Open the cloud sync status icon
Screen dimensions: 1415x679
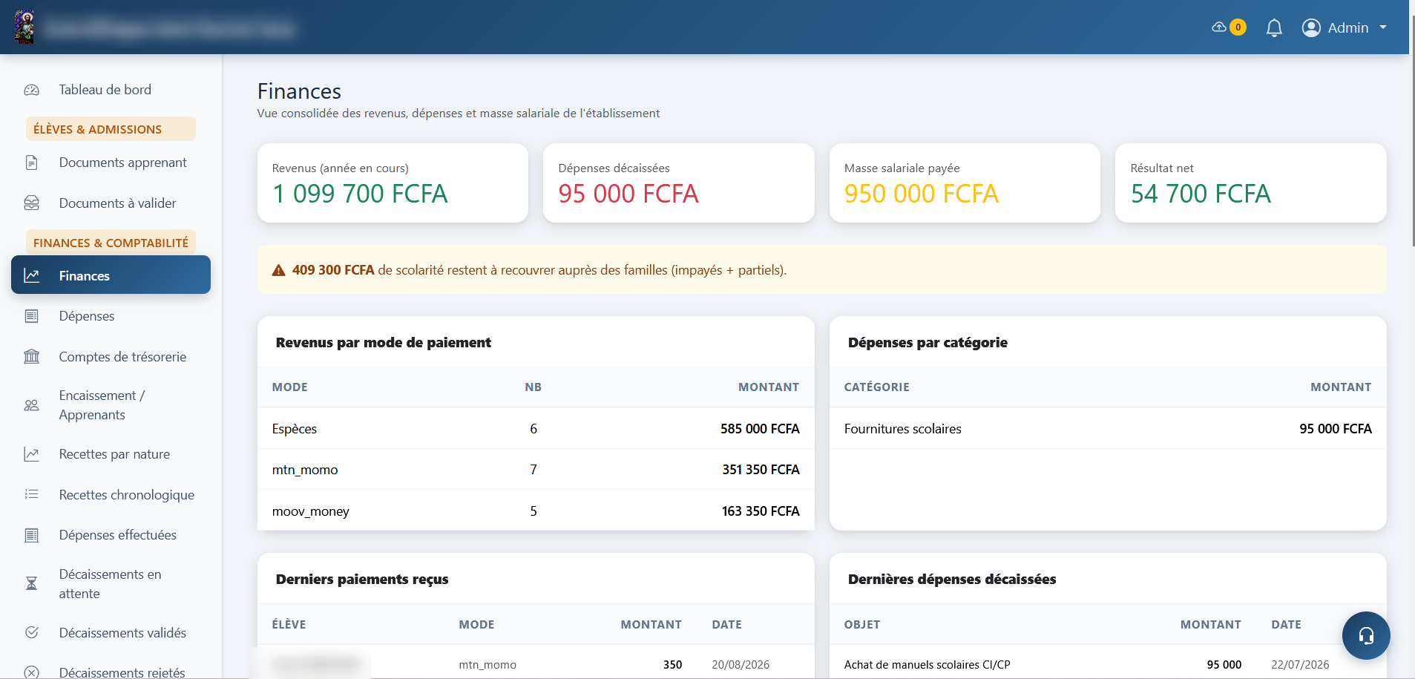click(1219, 27)
